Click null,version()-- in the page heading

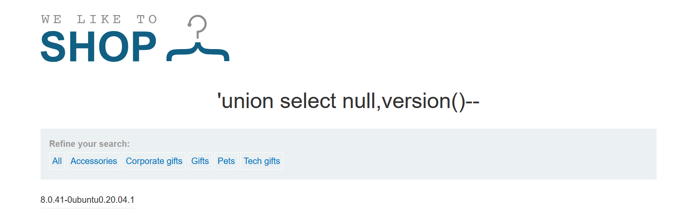411,101
